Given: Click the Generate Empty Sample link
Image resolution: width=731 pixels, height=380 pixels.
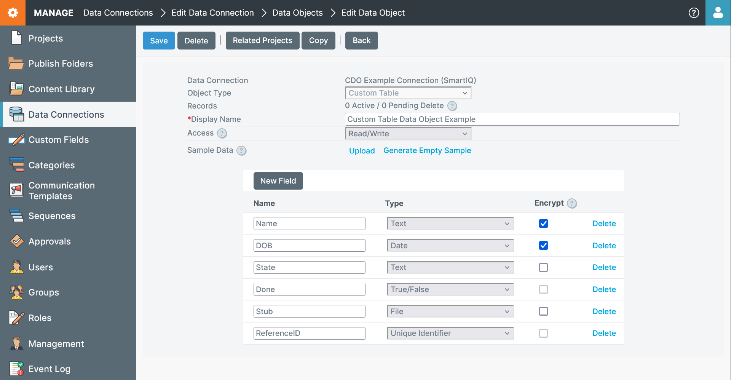Looking at the screenshot, I should tap(427, 150).
